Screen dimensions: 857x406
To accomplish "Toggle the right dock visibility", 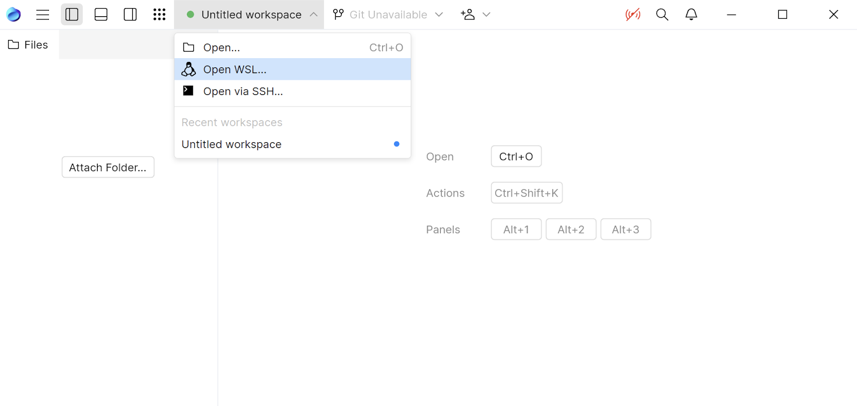I will 130,15.
